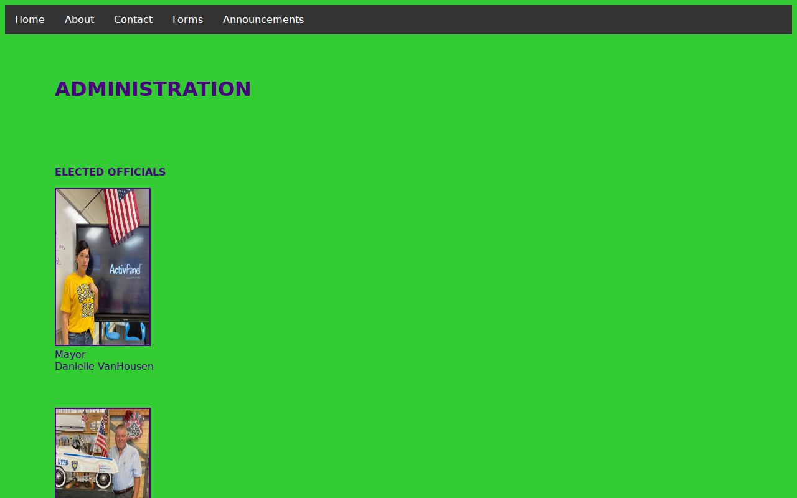Click the American flag in Mayor's photo
797x498 pixels.
point(122,215)
